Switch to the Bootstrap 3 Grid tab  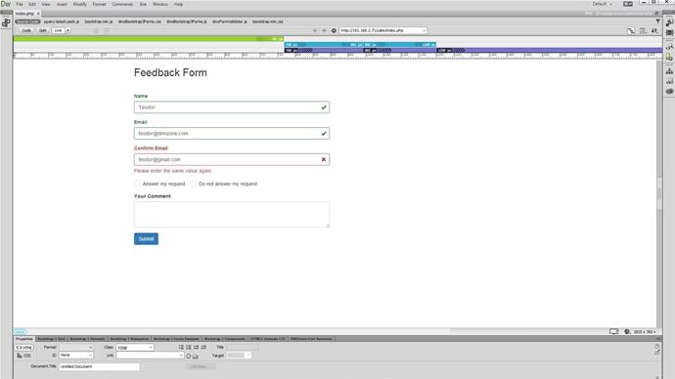point(51,339)
